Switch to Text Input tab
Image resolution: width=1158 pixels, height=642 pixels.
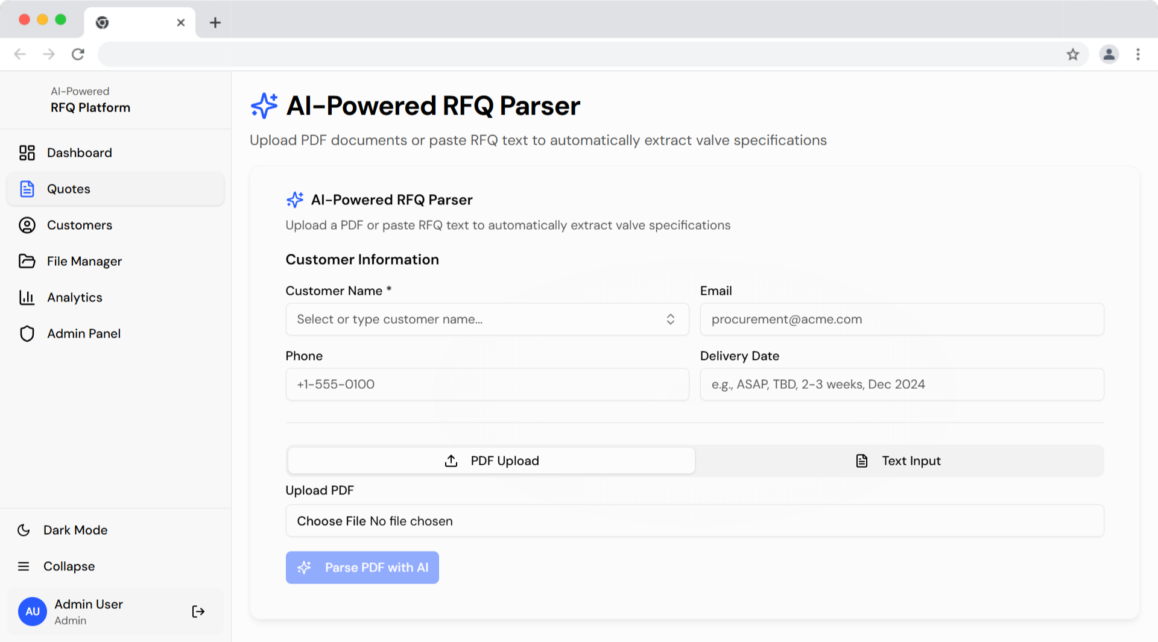point(899,461)
